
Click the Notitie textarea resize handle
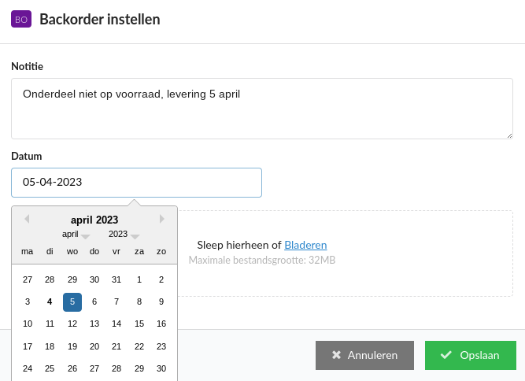pyautogui.click(x=509, y=135)
